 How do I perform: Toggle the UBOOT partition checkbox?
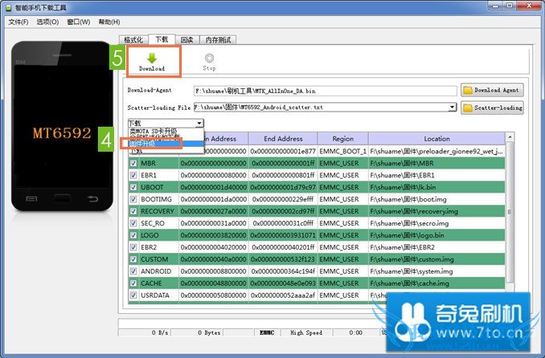point(133,187)
